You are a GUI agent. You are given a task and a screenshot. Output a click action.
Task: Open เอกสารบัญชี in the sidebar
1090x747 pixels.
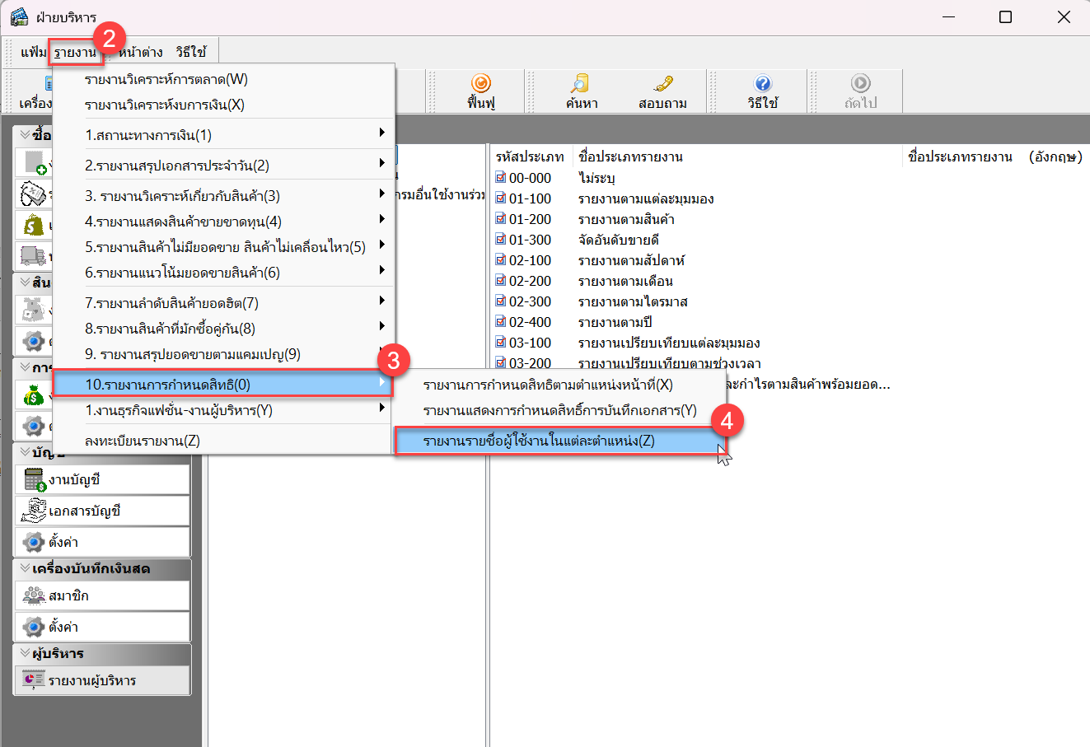coord(102,511)
